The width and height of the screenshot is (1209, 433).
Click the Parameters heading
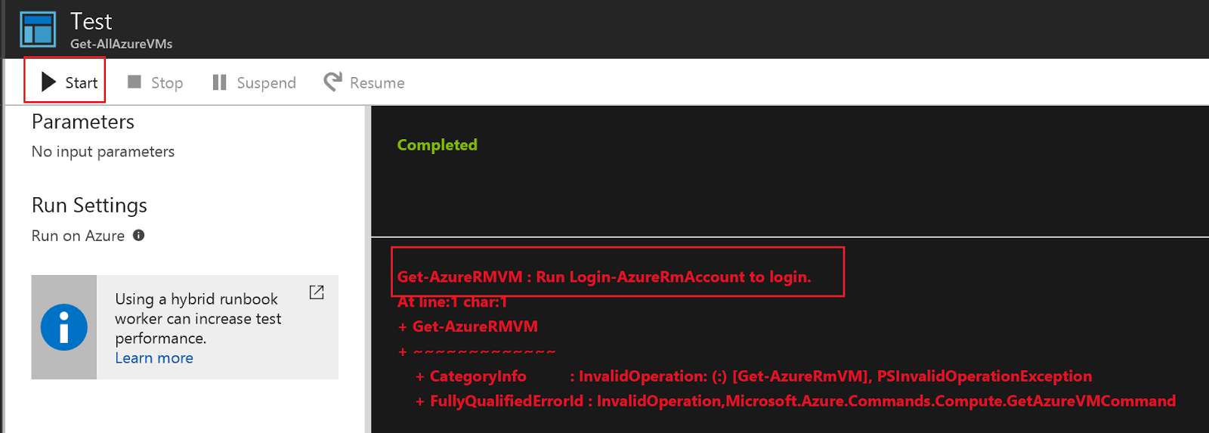click(83, 122)
